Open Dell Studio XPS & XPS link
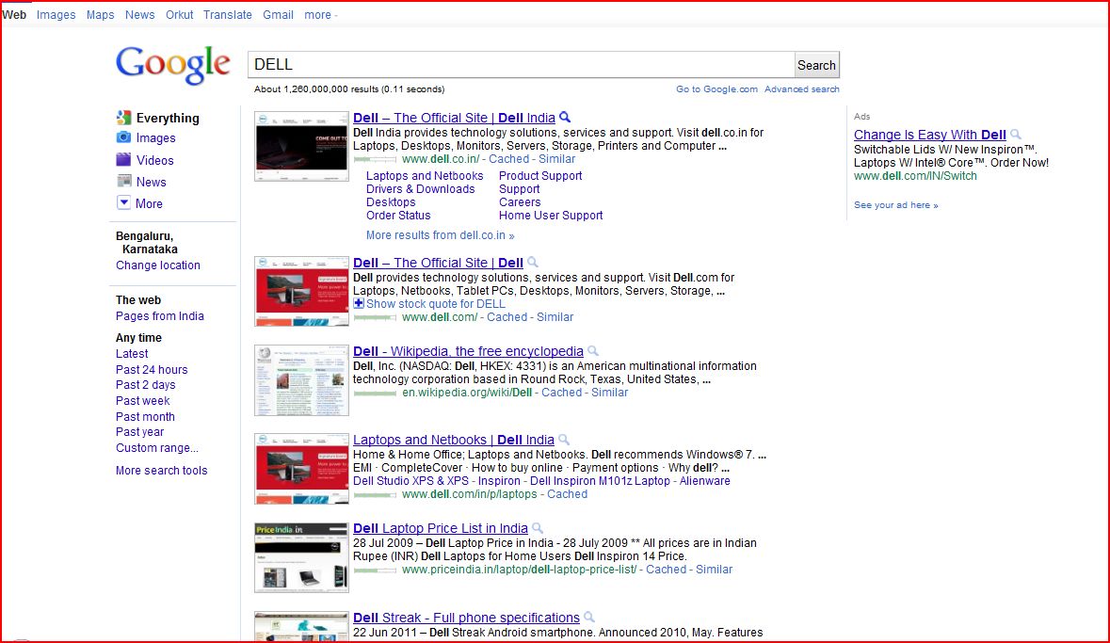1110x643 pixels. point(410,481)
